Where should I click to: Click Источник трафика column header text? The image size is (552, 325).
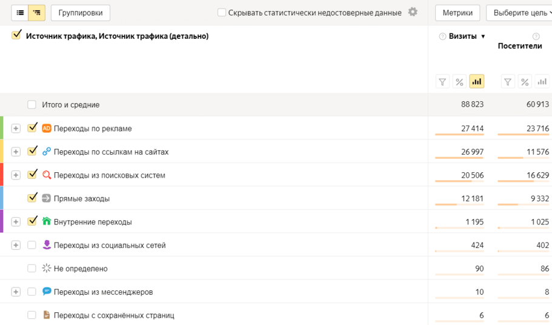(117, 36)
